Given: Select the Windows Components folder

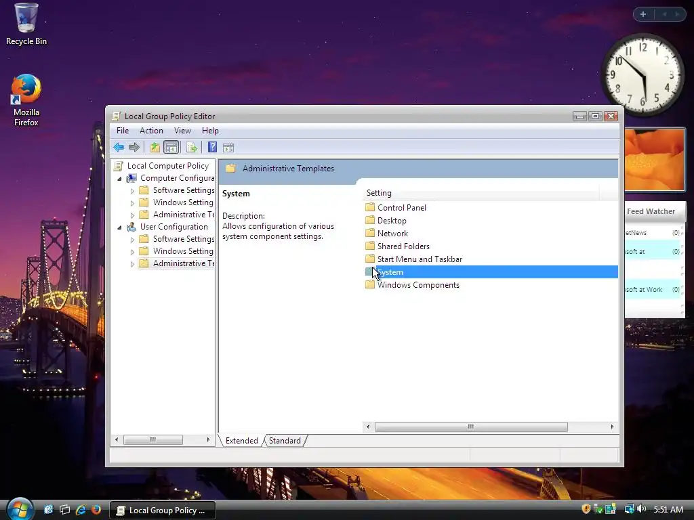Looking at the screenshot, I should (418, 285).
